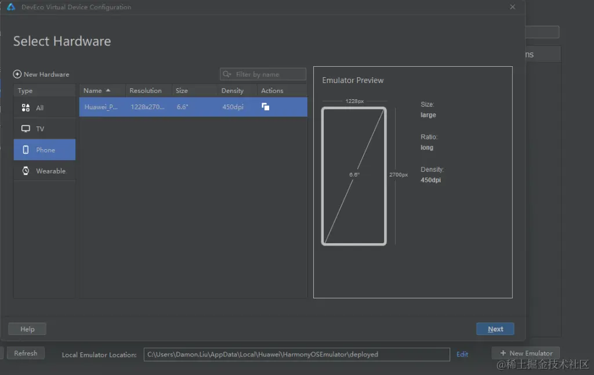
Task: Click the Help button
Action: pos(27,329)
